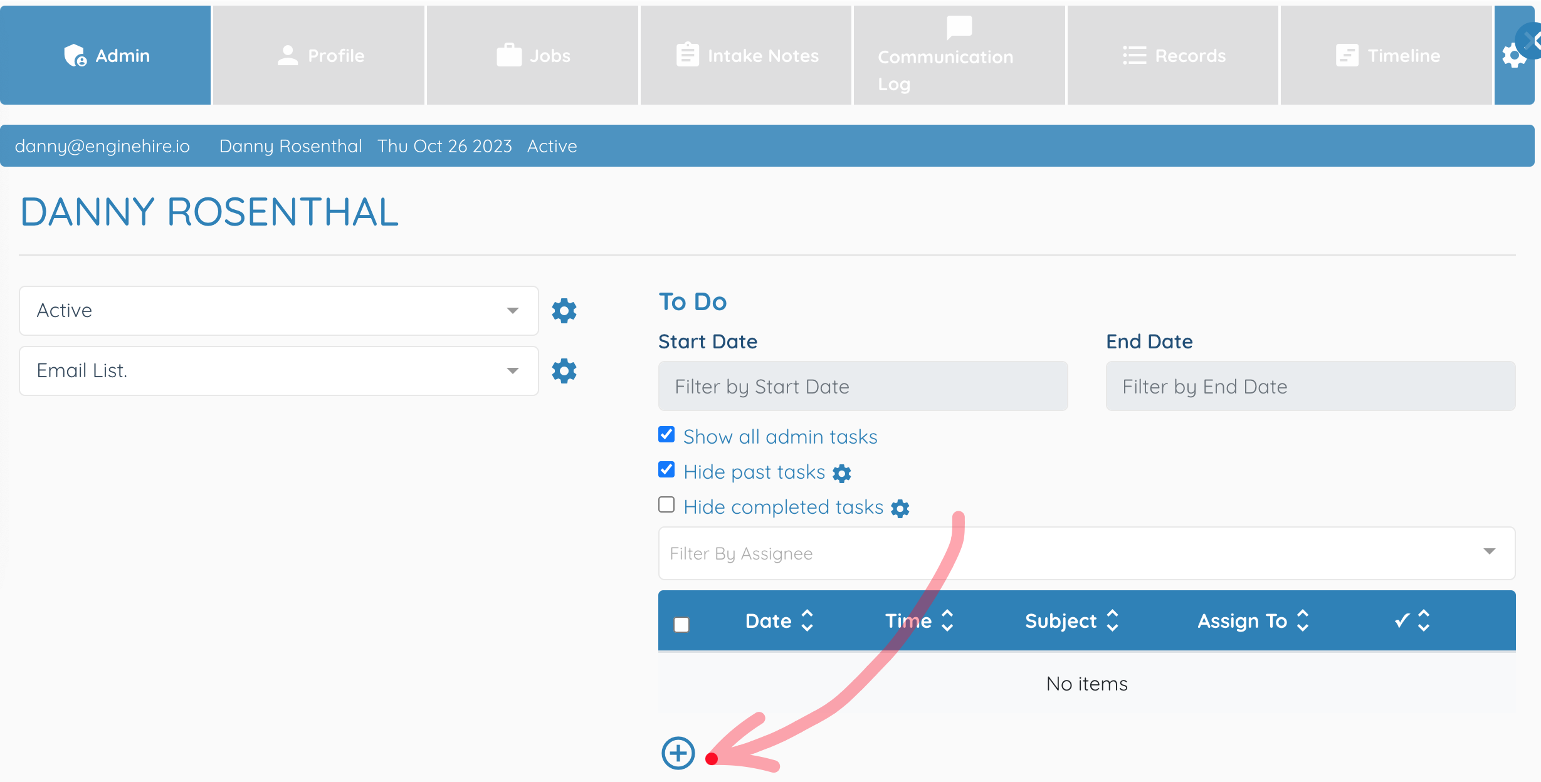Uncheck Hide past tasks checkbox

(666, 470)
